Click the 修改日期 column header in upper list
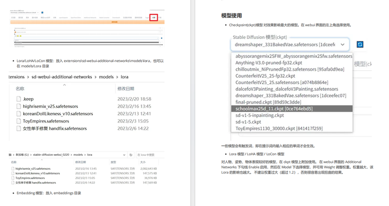This screenshot has width=389, height=206. tap(126, 88)
